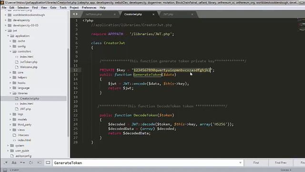305x172 pixels.
Task: Expand the third_party folder
Action: [10, 125]
